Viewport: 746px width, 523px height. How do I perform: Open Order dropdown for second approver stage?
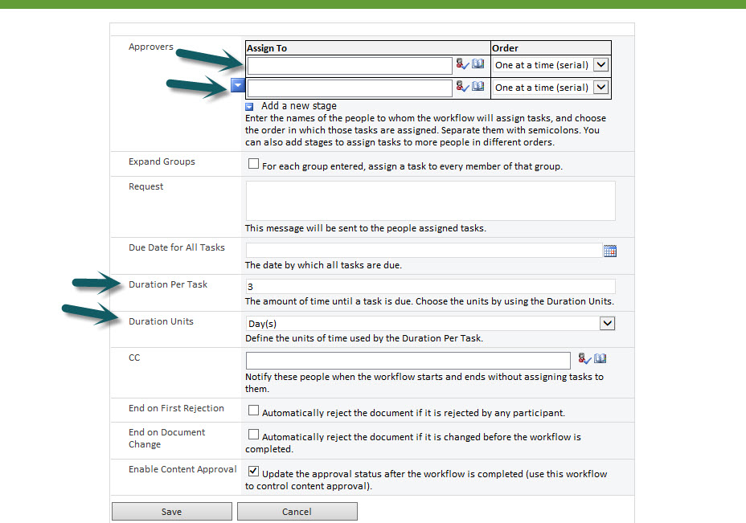pos(601,87)
